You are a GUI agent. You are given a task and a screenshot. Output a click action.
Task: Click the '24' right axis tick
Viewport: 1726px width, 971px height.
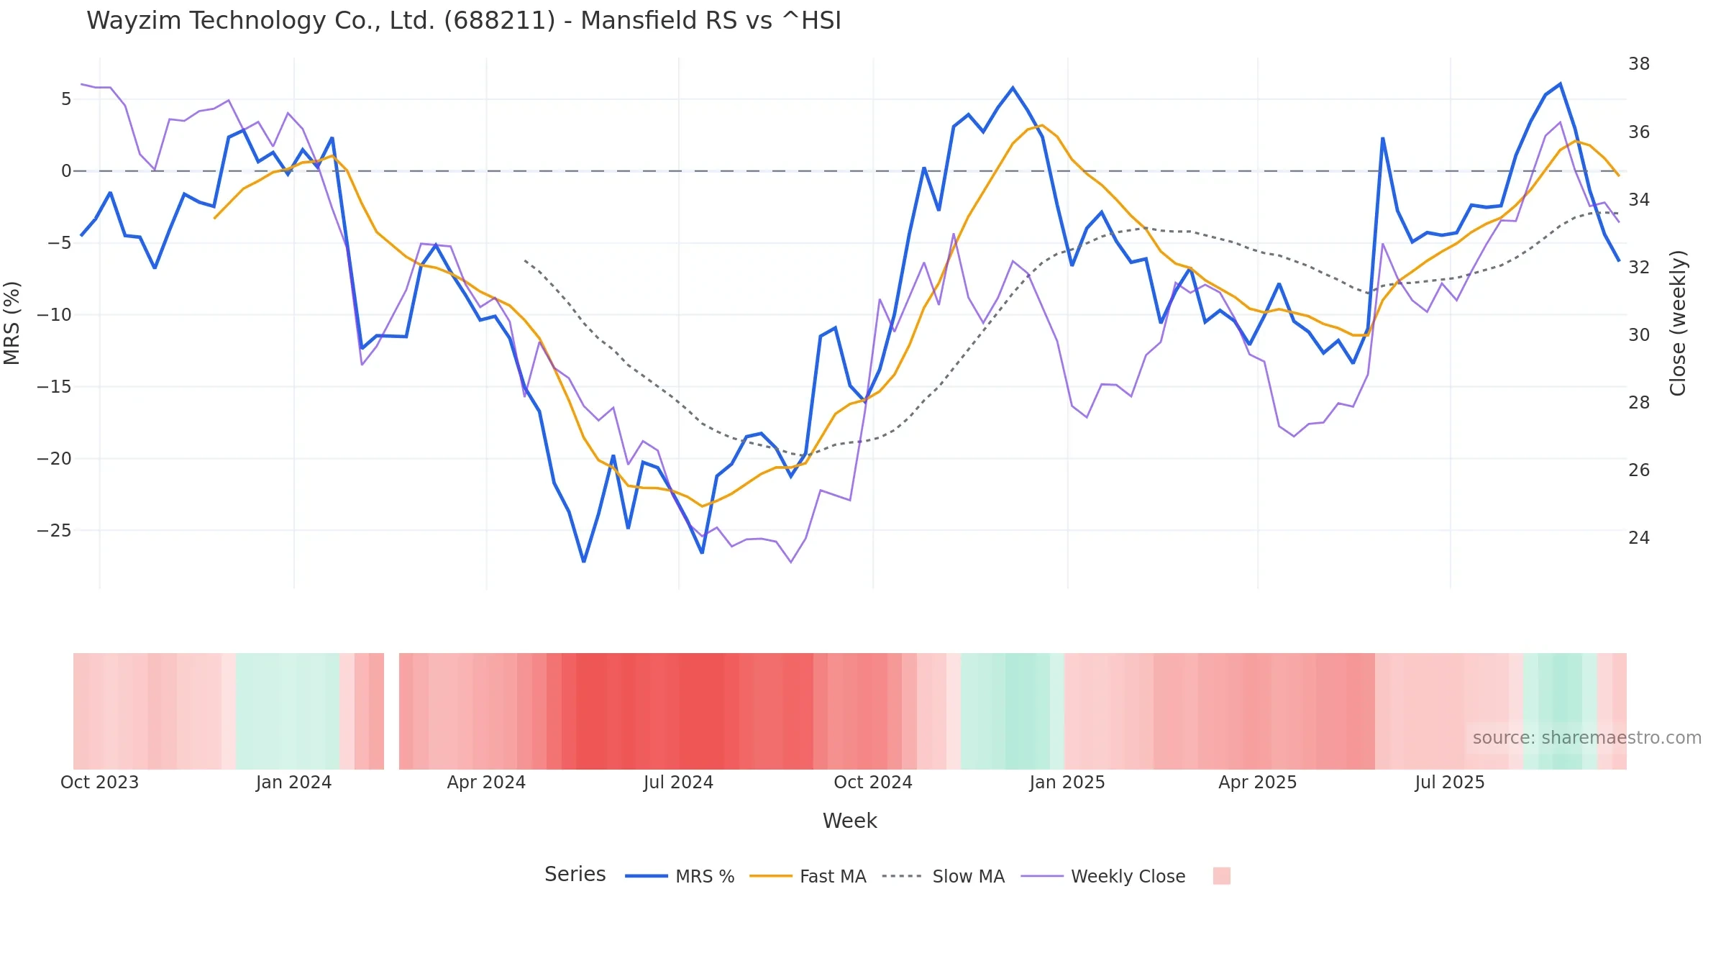(1639, 538)
